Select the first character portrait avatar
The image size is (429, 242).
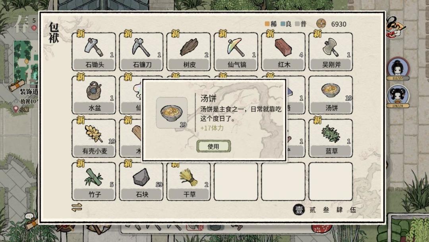tap(398, 68)
